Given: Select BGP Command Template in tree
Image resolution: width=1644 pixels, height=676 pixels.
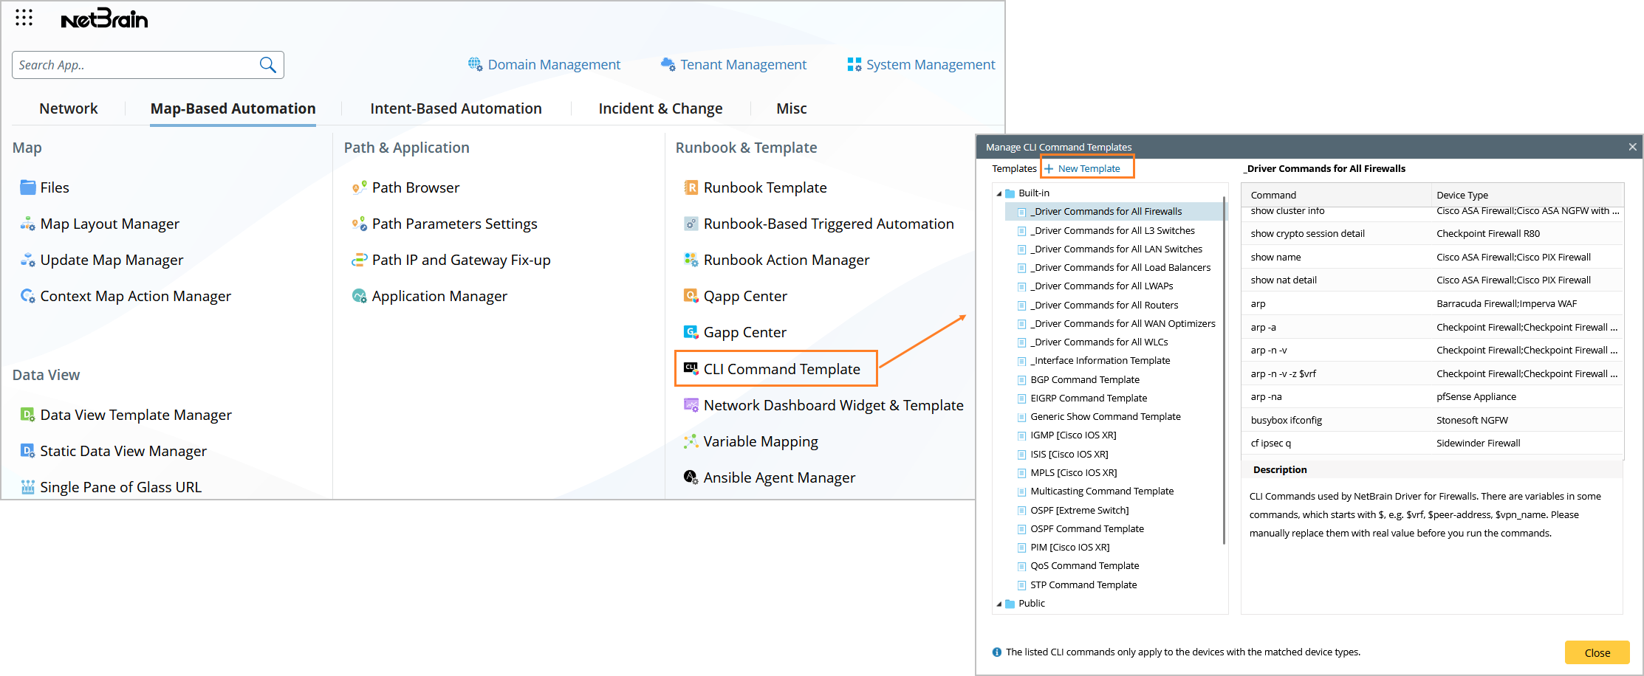Looking at the screenshot, I should 1084,379.
